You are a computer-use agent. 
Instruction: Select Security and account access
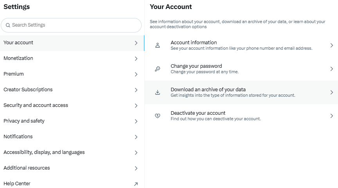[36, 105]
